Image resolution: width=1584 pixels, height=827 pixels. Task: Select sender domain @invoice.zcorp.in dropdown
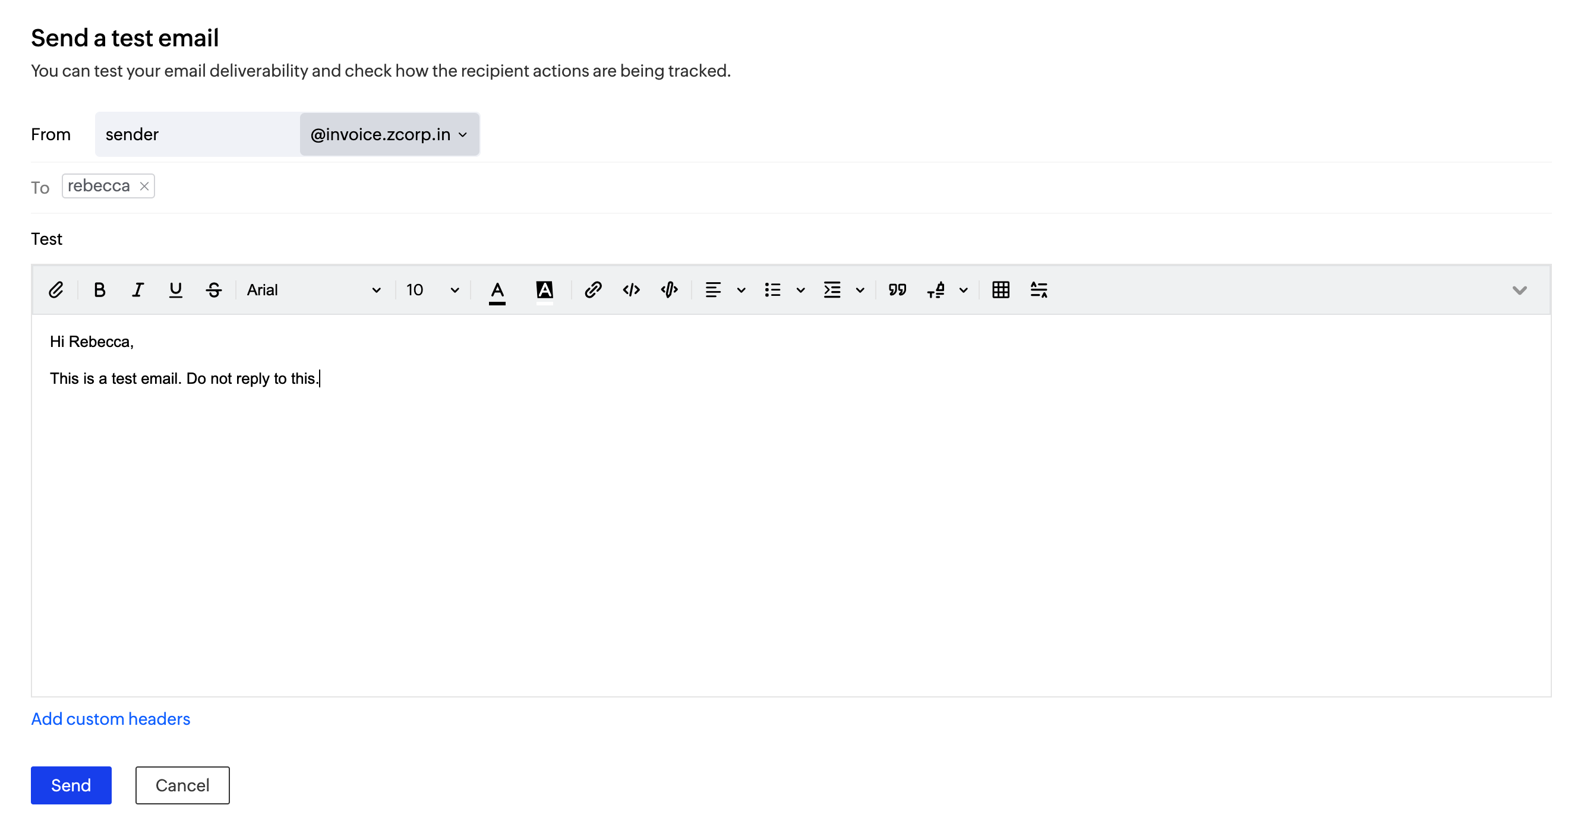(389, 134)
